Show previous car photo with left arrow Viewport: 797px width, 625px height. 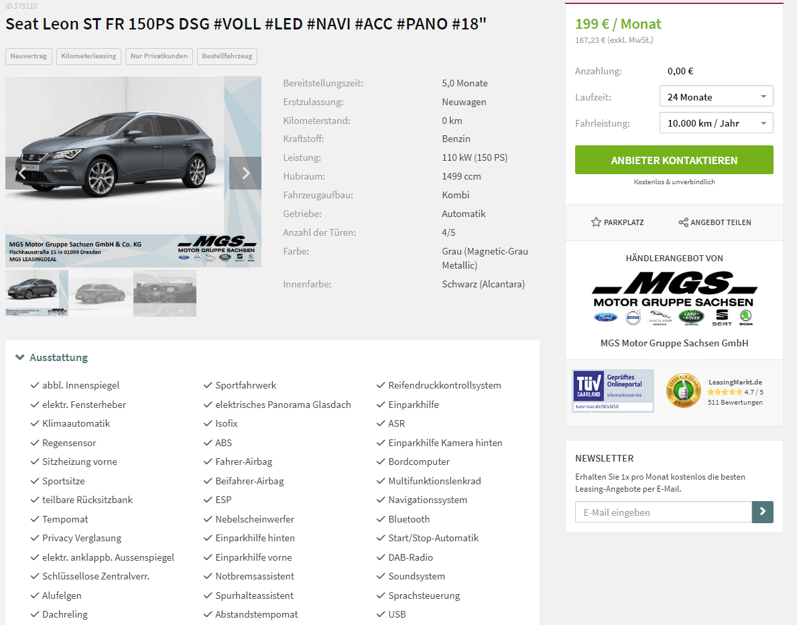pos(22,173)
